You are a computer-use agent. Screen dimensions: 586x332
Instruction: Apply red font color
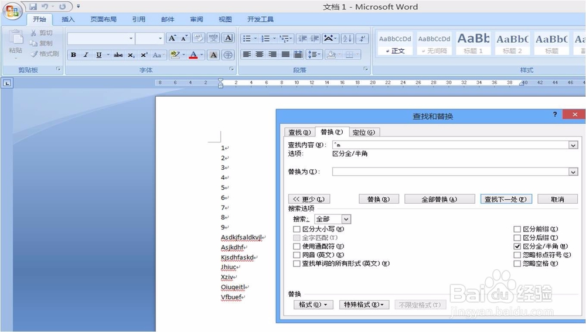coord(193,55)
